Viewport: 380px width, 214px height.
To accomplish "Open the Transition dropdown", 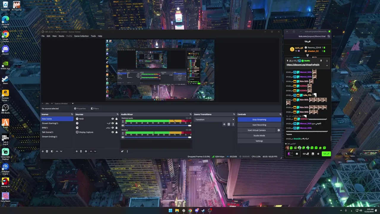I will coord(214,119).
